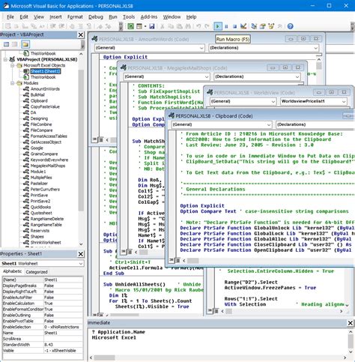Viewport: 355px width, 362px height.
Task: Open the Insert UserForm dropdown arrow
Action: (x=145, y=26)
